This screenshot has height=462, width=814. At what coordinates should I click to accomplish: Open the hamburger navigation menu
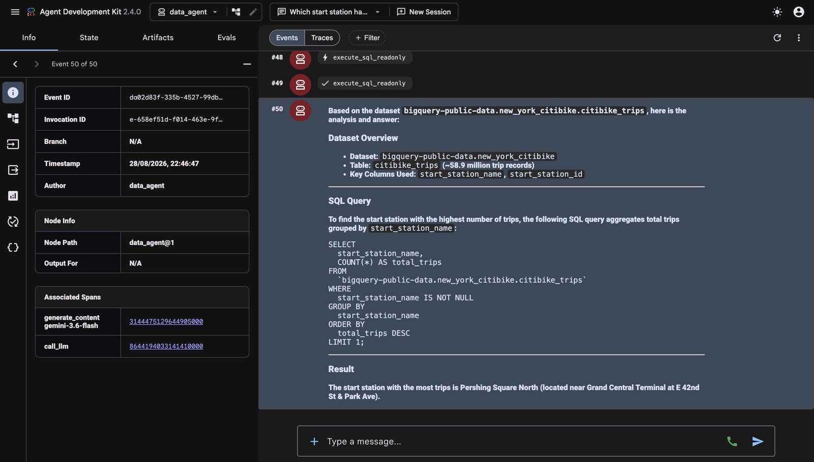point(15,12)
